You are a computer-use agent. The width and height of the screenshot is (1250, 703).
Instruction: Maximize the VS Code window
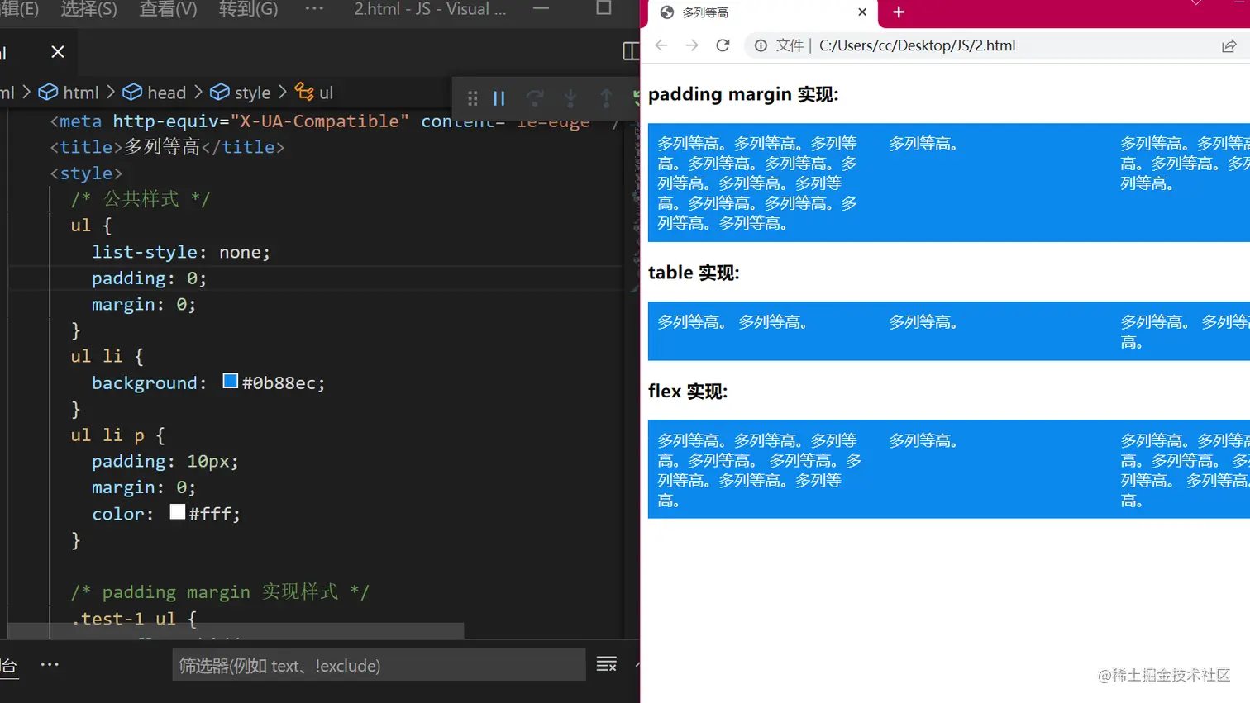click(x=604, y=9)
